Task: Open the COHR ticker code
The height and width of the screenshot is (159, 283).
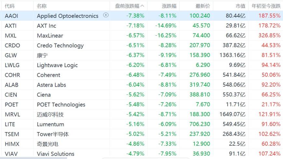Action: click(x=12, y=75)
